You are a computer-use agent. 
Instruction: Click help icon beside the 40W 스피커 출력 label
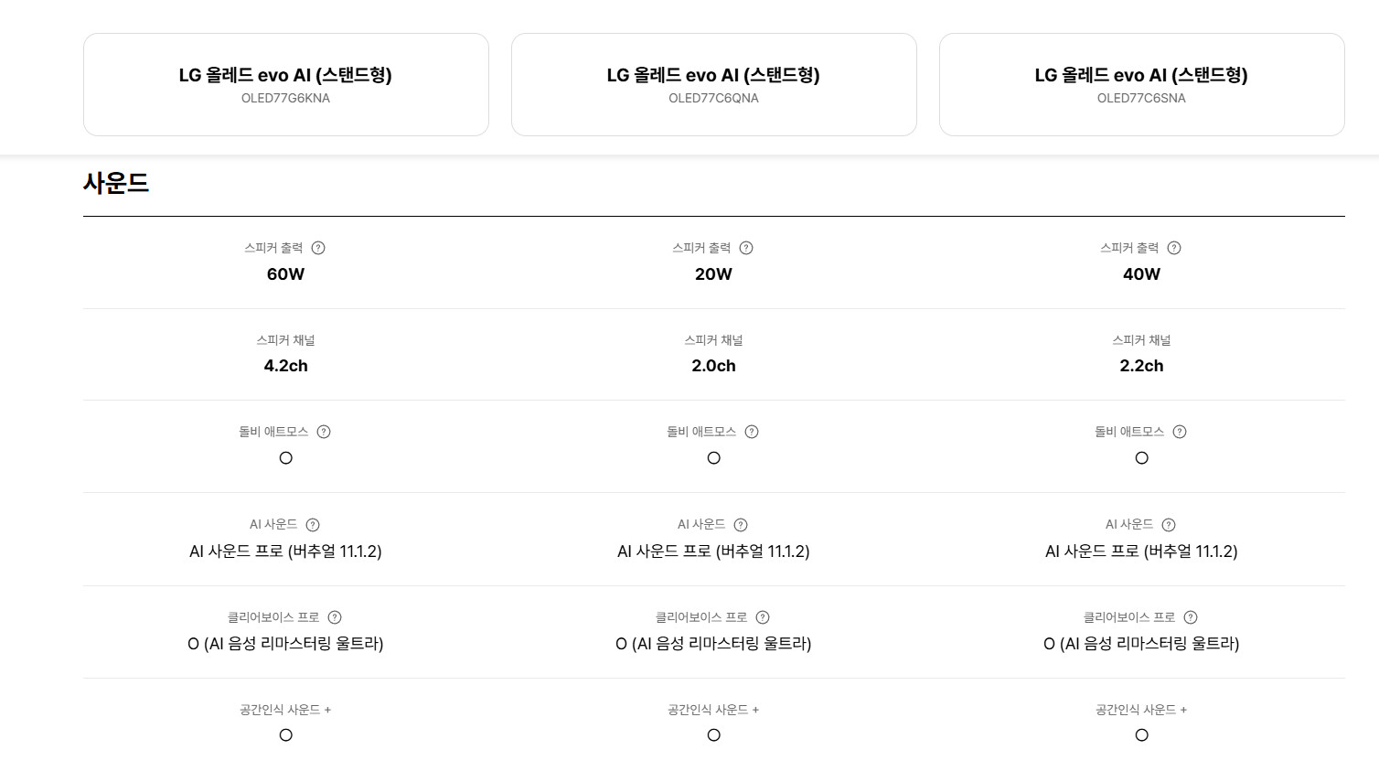point(1174,248)
